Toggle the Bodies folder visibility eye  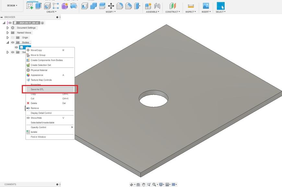13,42
